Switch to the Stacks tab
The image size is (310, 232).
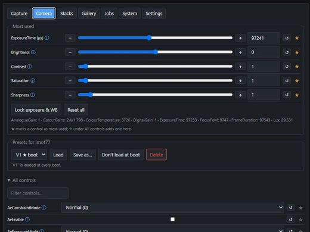pyautogui.click(x=67, y=14)
